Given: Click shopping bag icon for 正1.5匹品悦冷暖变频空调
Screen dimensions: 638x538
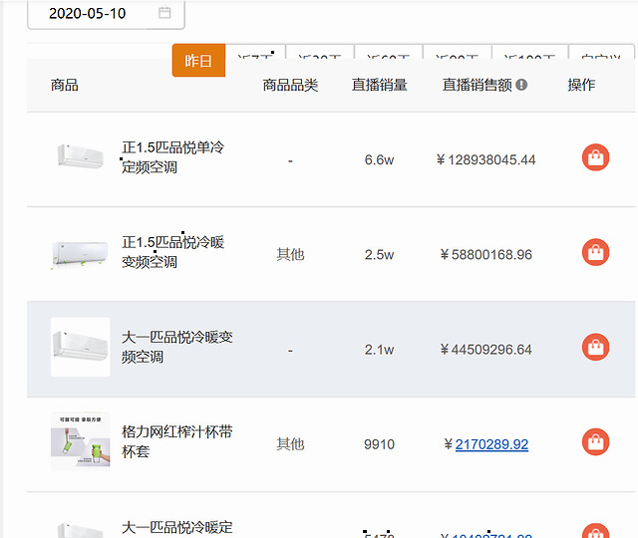Looking at the screenshot, I should (595, 253).
